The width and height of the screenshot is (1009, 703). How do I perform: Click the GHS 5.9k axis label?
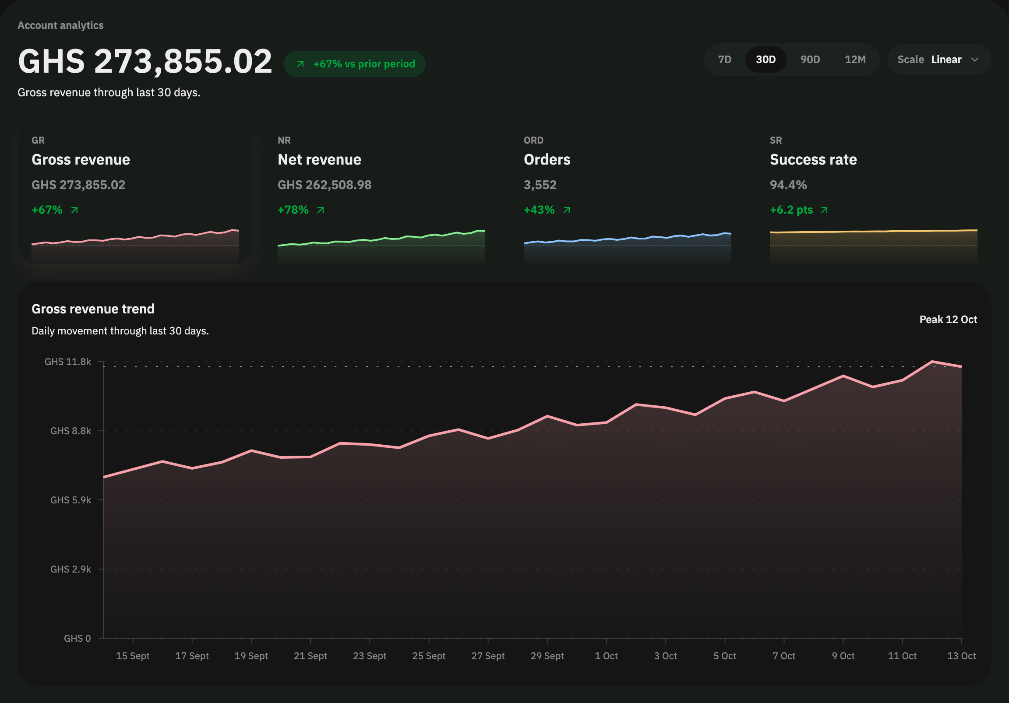coord(71,500)
